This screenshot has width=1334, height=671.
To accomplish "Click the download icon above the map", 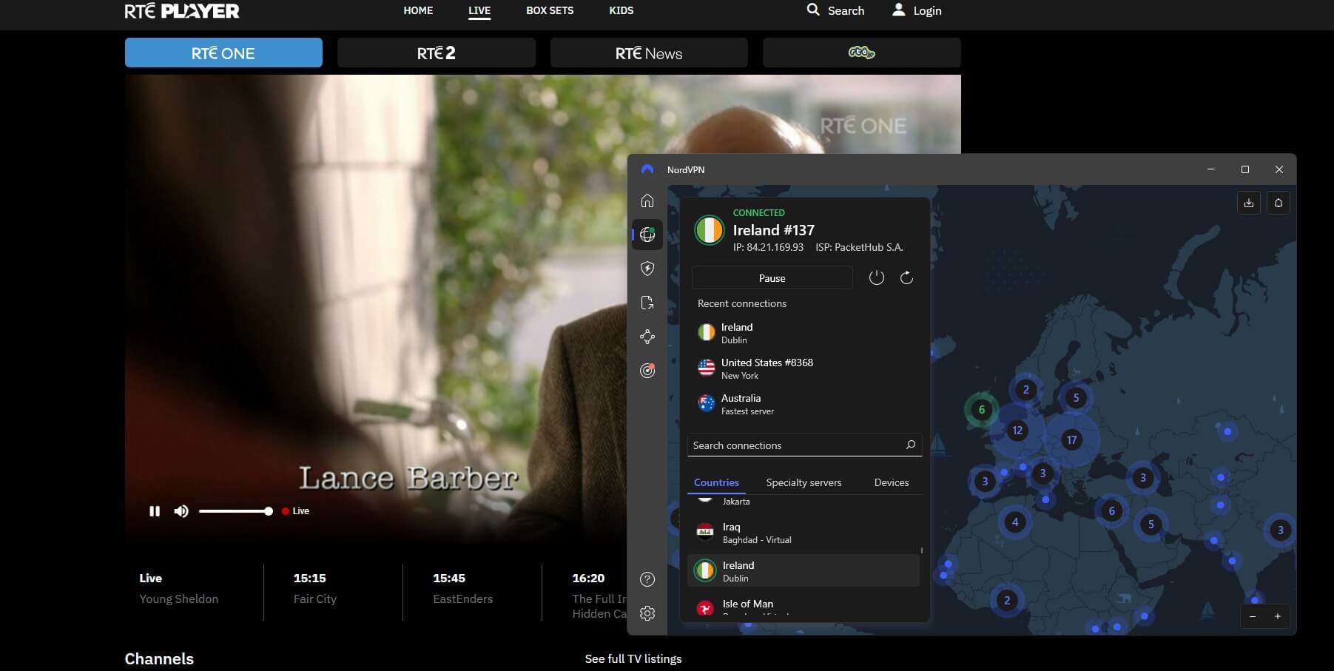I will click(x=1248, y=203).
